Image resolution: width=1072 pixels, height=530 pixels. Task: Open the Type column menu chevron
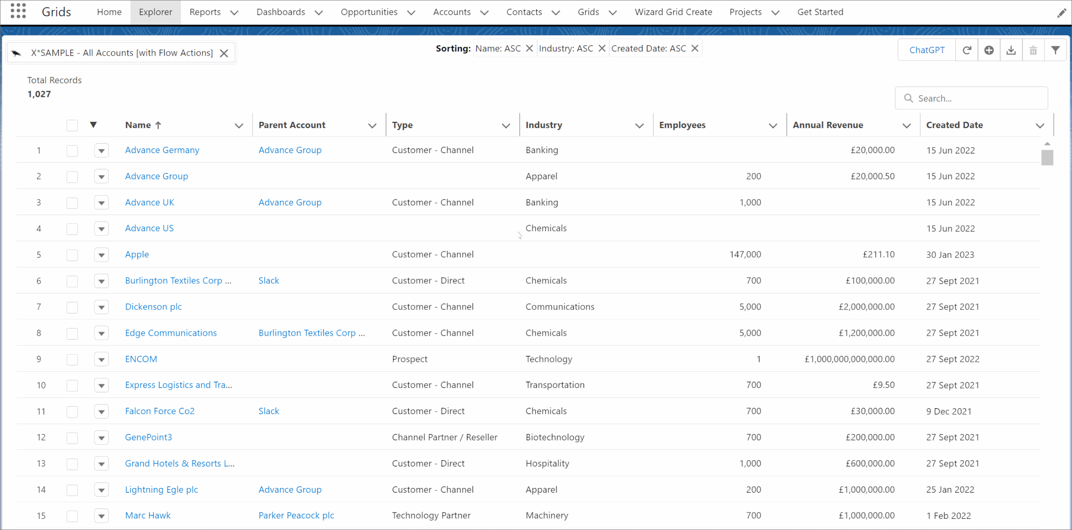(506, 126)
